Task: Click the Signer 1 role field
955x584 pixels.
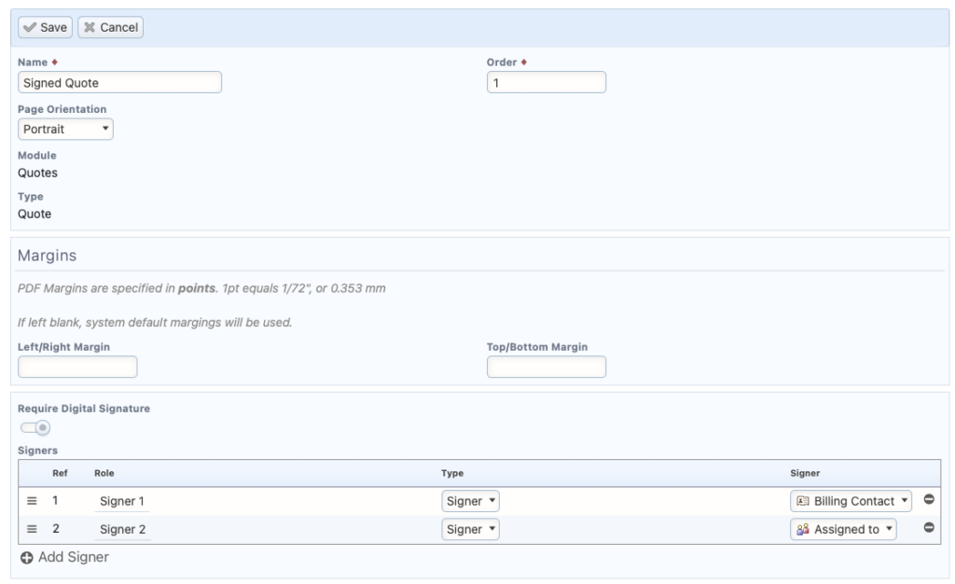Action: tap(122, 501)
